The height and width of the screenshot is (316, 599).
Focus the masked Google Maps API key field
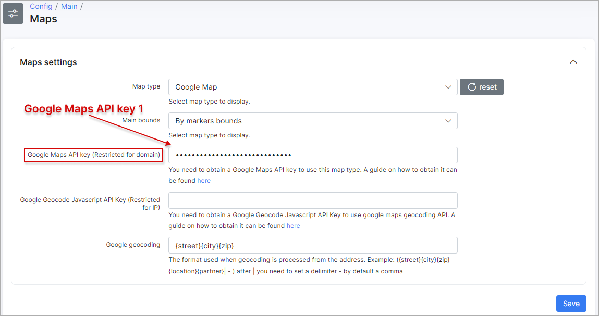[313, 155]
